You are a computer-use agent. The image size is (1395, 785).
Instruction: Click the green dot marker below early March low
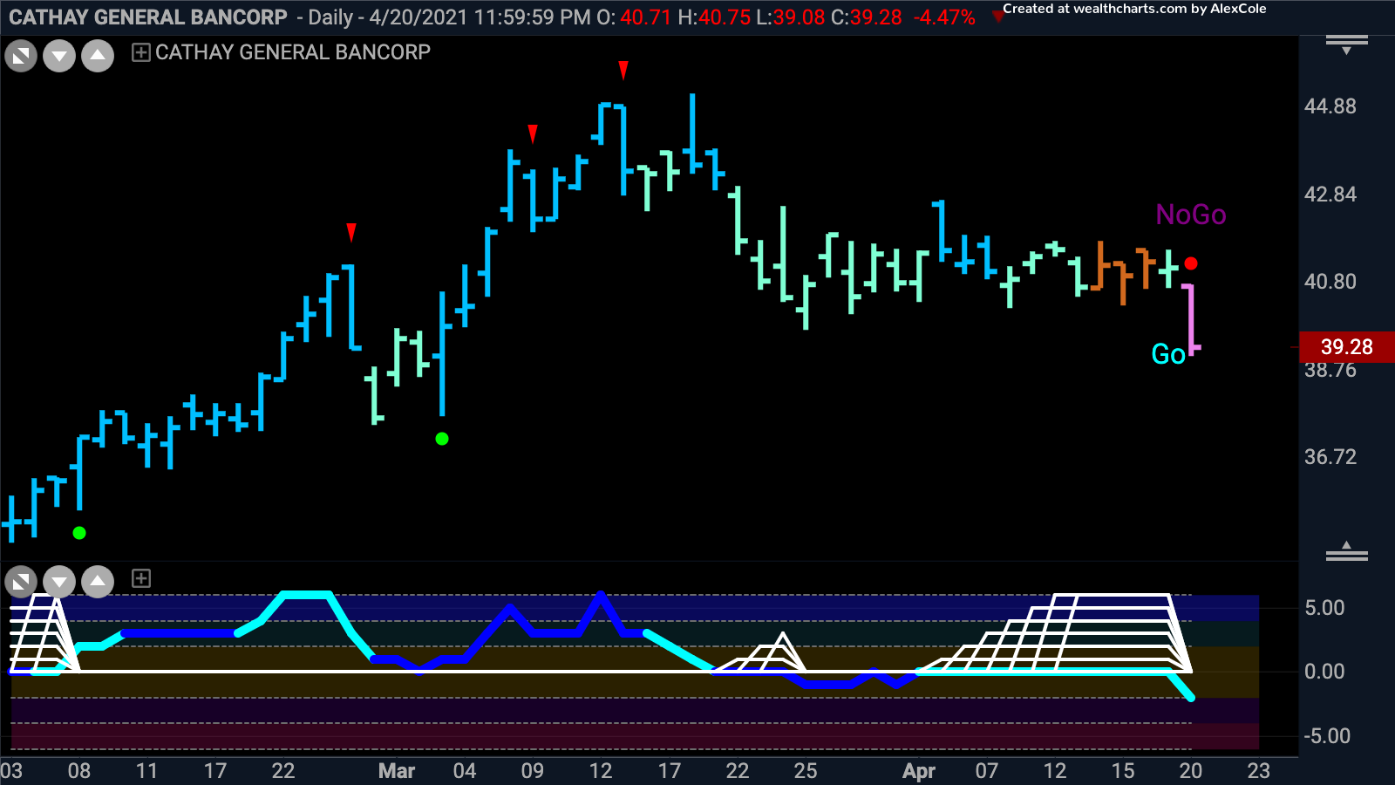(442, 439)
